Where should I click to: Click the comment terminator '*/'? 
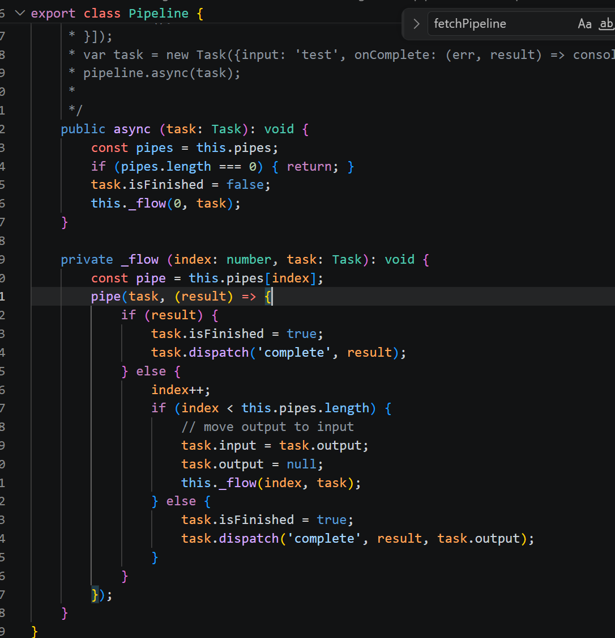point(75,110)
